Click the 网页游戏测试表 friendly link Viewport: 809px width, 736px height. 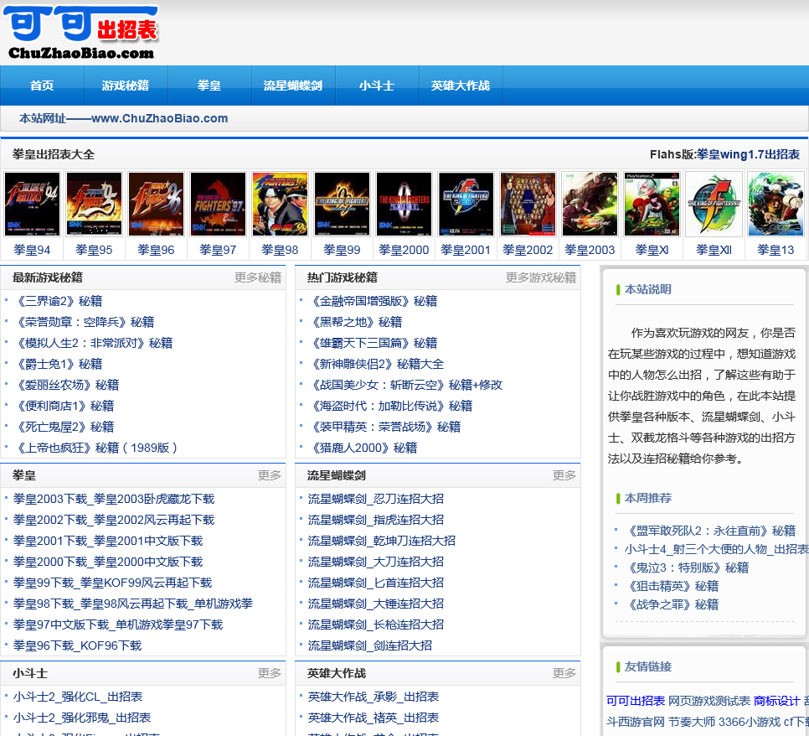click(x=709, y=701)
